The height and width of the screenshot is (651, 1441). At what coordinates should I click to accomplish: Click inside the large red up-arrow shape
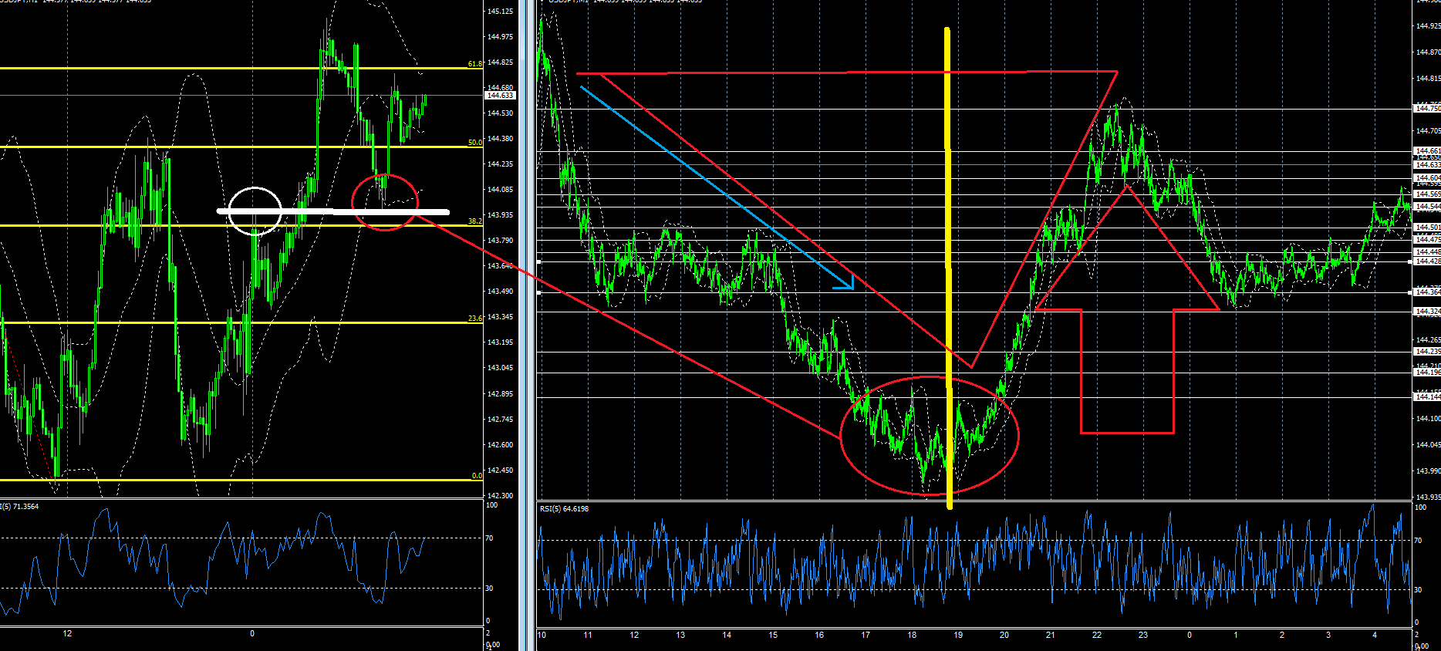click(1127, 324)
